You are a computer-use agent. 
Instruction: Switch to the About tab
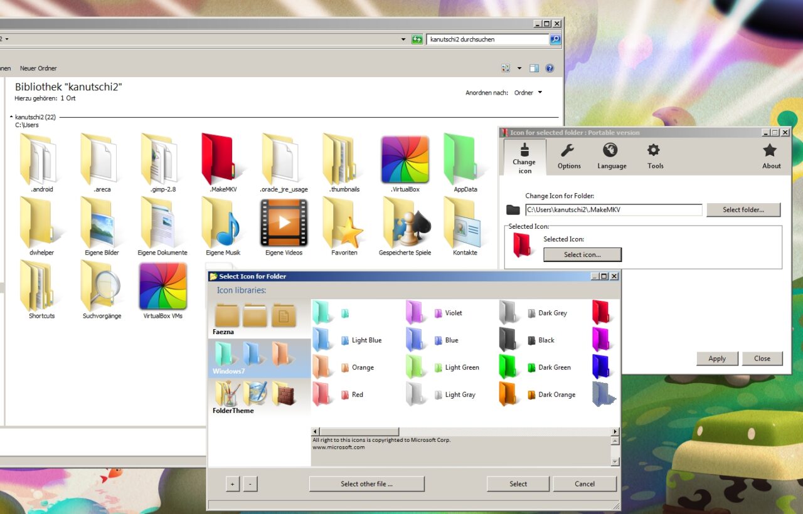tap(771, 156)
